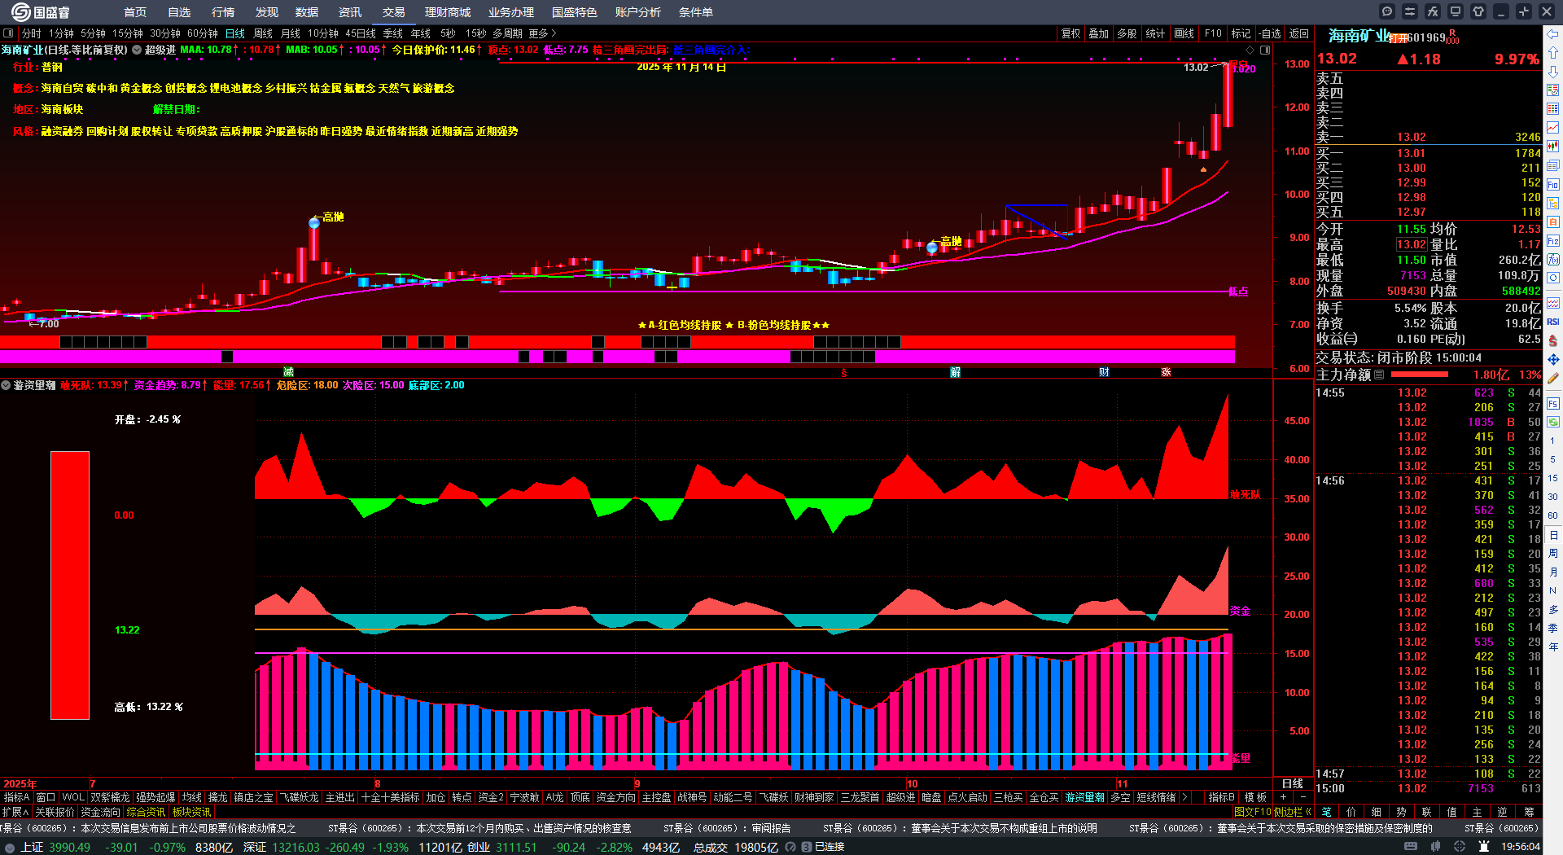
Task: Click the list icon beside 主力净额
Action: 1379,375
